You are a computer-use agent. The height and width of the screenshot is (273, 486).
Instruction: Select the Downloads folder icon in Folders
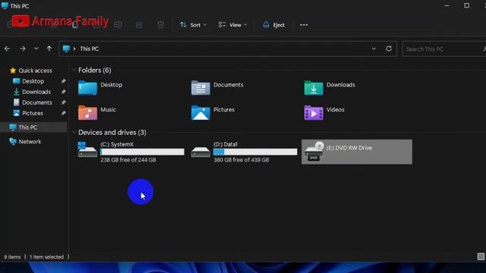(x=314, y=88)
